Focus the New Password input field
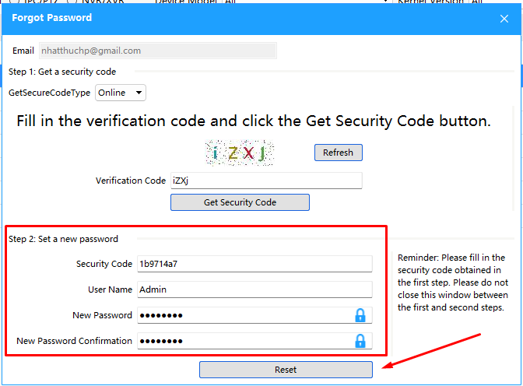Viewport: 523px width, 386px height. [x=254, y=315]
